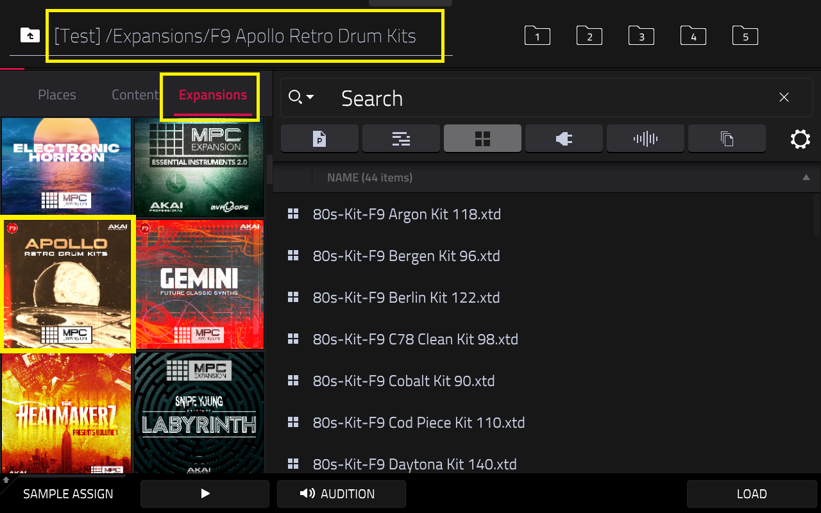This screenshot has width=821, height=513.
Task: Toggle AUDITION preview
Action: tap(341, 494)
